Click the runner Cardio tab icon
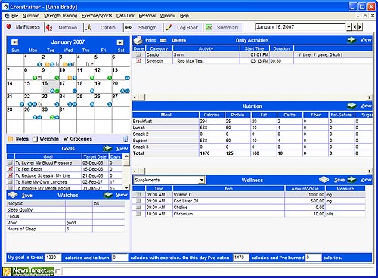378x278 pixels. click(88, 27)
